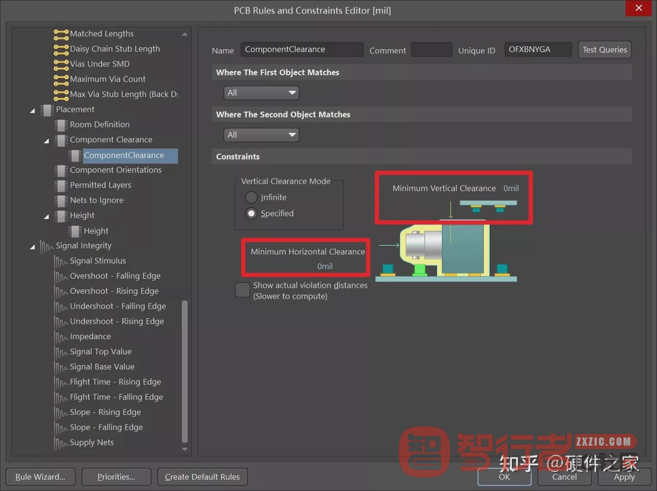
Task: Click the Vias Under SMD icon
Action: pos(61,64)
